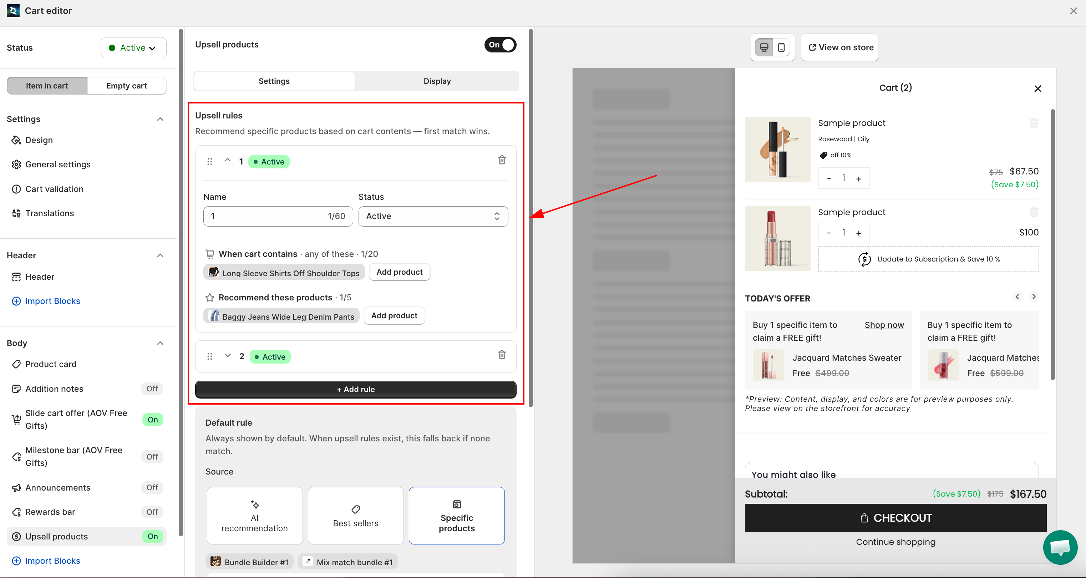The image size is (1086, 578).
Task: Increase quantity of $100 Sample product
Action: pos(859,233)
